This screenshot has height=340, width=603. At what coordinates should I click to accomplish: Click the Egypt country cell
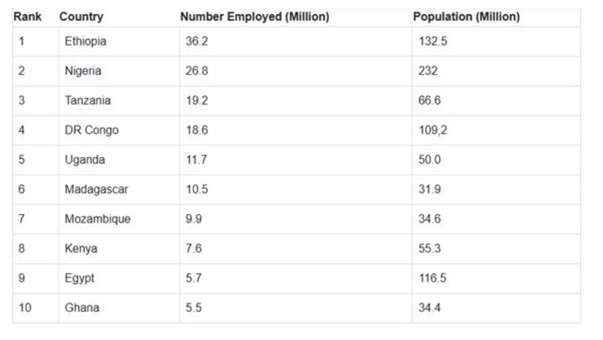pos(80,278)
